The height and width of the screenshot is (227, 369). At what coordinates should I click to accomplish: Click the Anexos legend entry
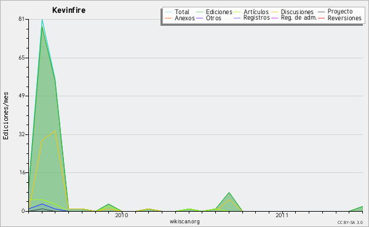[180, 18]
